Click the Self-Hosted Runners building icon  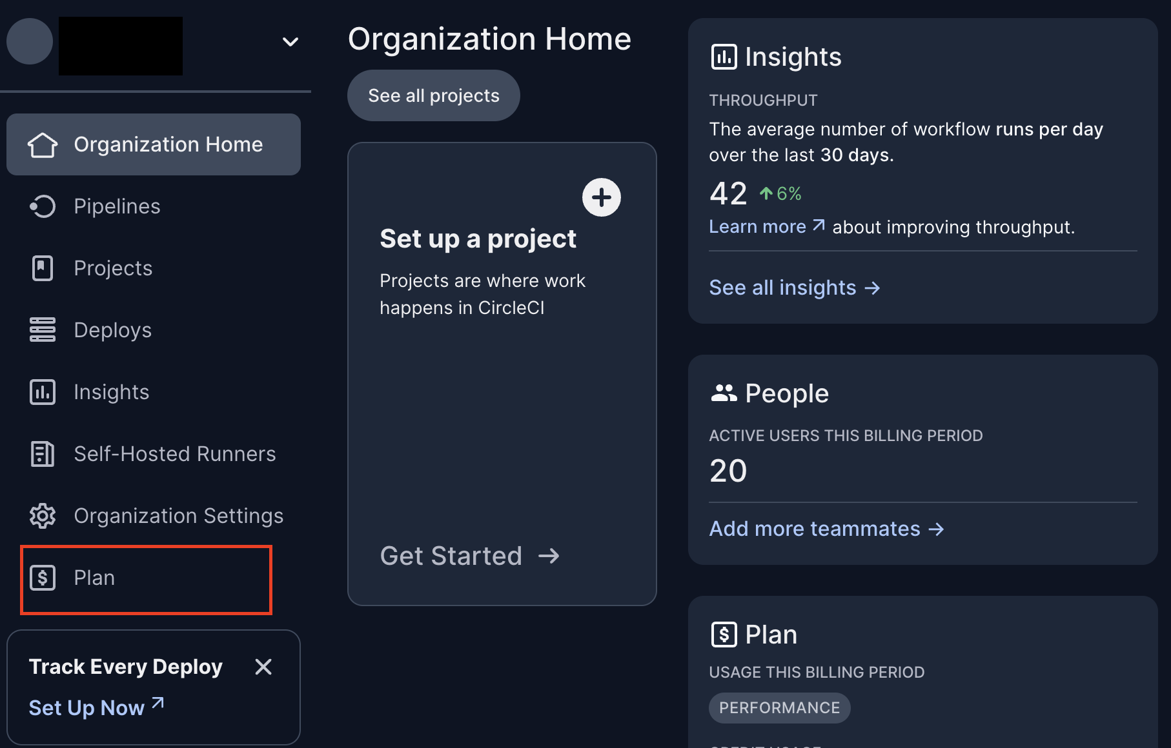click(43, 454)
